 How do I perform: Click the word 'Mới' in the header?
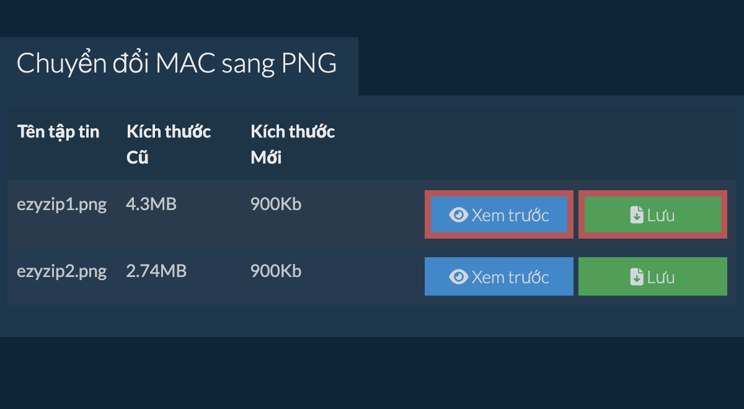(266, 157)
